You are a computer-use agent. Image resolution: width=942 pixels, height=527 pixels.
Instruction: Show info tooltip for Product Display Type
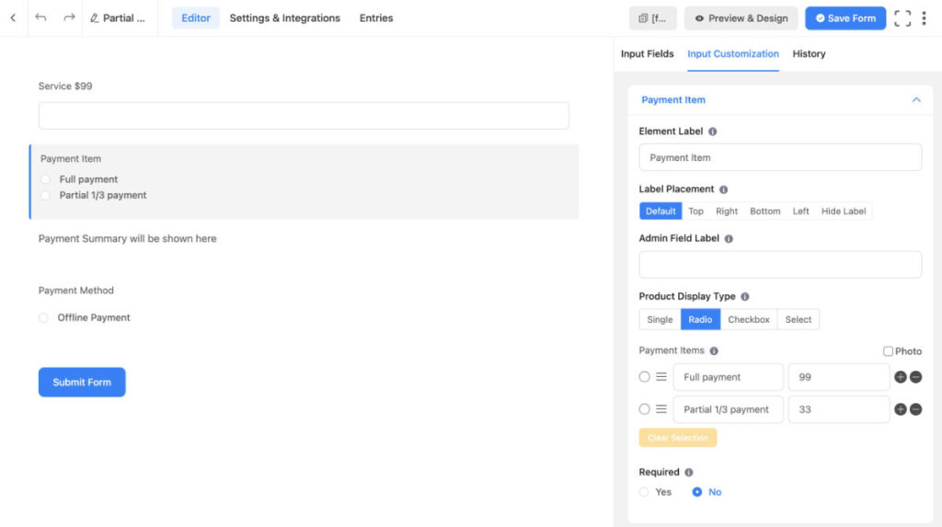pos(745,297)
